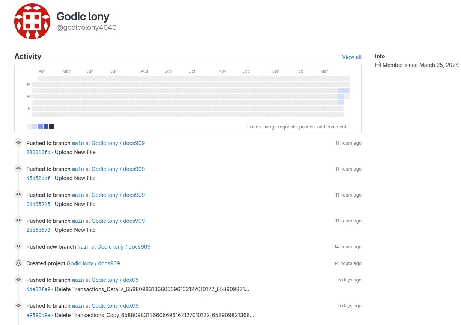The width and height of the screenshot is (461, 325).
Task: Click the pale blue legend swatch
Action: [35, 127]
